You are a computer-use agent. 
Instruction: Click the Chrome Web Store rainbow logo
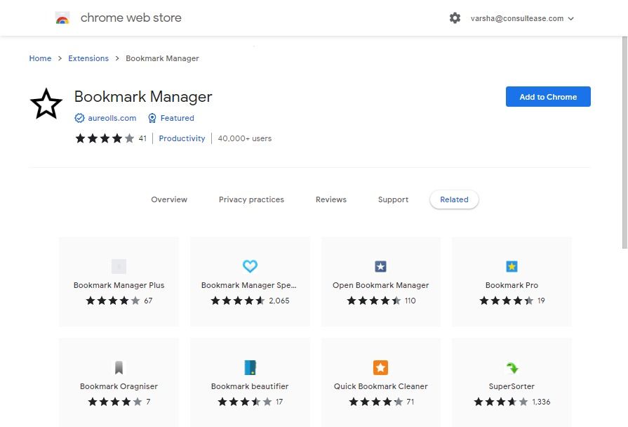click(x=62, y=18)
